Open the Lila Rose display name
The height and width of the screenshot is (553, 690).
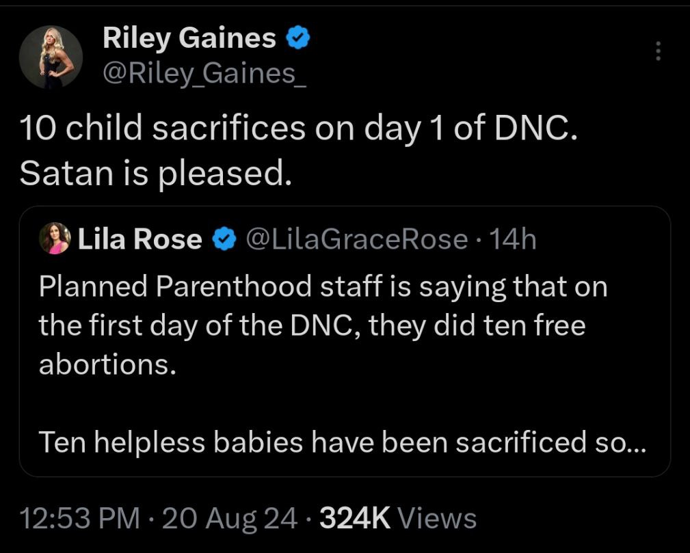[140, 239]
